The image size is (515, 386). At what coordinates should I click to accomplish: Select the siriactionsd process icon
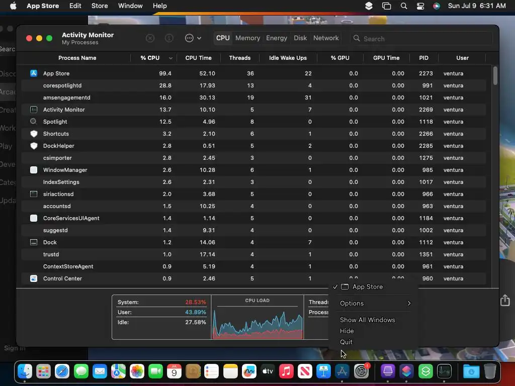[34, 194]
